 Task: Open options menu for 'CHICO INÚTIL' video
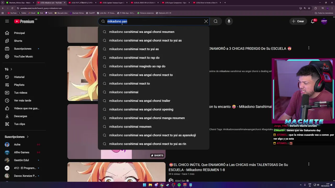coord(309,164)
